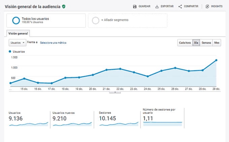Image resolution: width=229 pixels, height=142 pixels.
Task: Click the Exportar download icon
Action: (x=157, y=6)
